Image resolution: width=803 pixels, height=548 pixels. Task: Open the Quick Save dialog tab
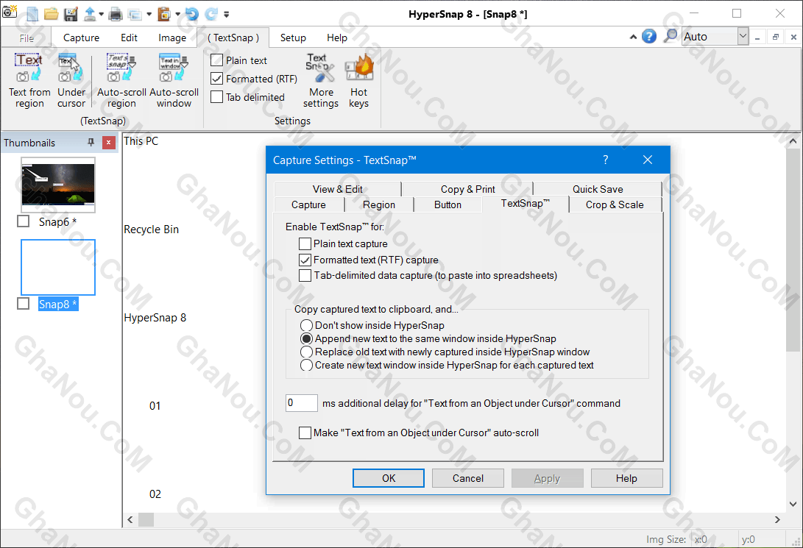(x=598, y=189)
